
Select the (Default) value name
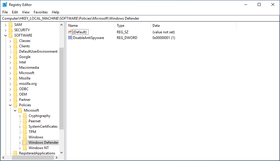click(80, 32)
